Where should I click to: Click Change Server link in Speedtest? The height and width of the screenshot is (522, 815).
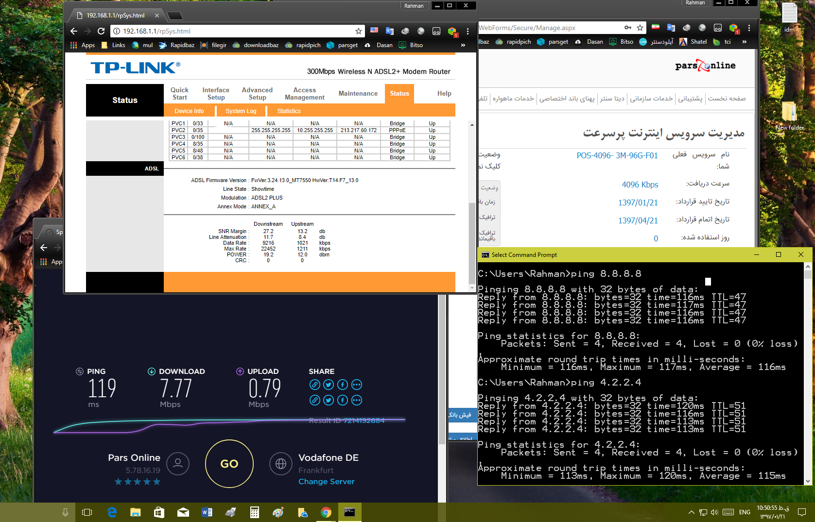pos(327,482)
